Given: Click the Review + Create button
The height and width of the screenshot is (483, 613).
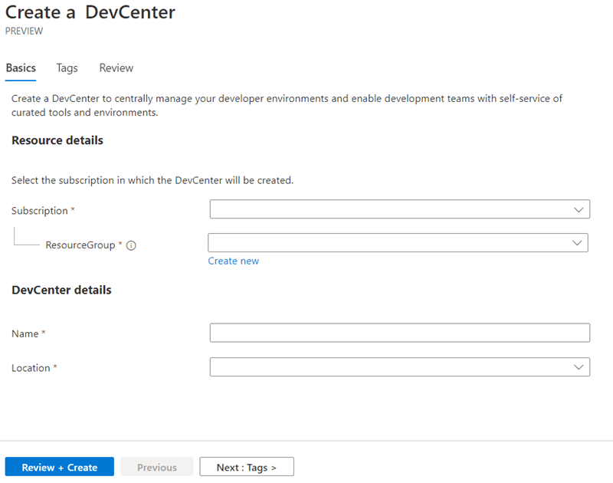Looking at the screenshot, I should pos(60,467).
